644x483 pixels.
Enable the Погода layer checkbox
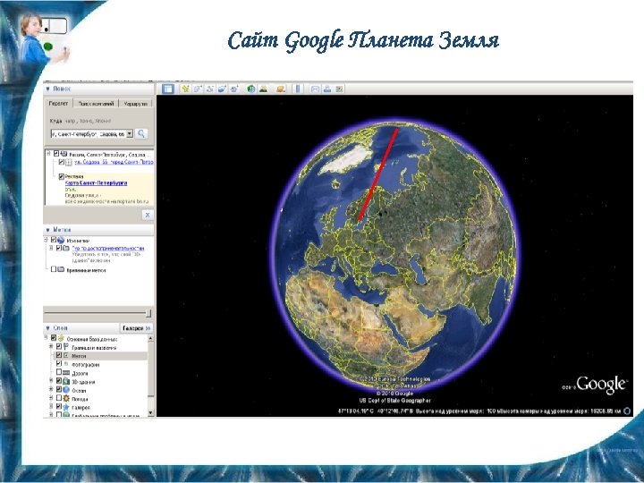[x=59, y=398]
